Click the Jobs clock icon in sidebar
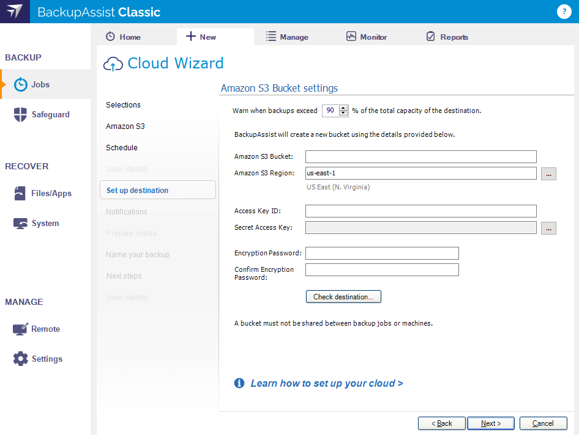579x435 pixels. tap(21, 84)
